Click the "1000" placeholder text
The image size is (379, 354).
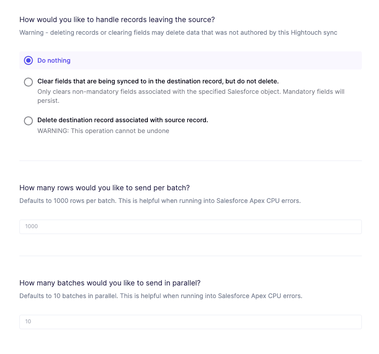click(x=32, y=226)
